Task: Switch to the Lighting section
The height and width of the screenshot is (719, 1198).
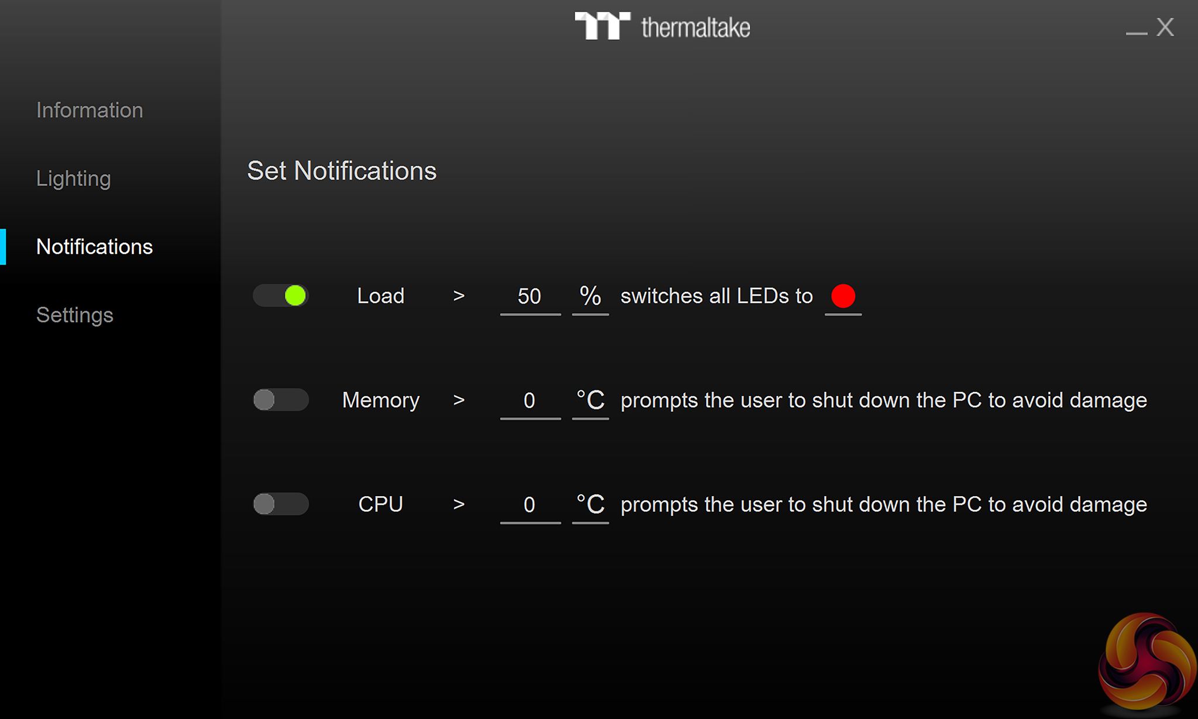Action: (73, 178)
